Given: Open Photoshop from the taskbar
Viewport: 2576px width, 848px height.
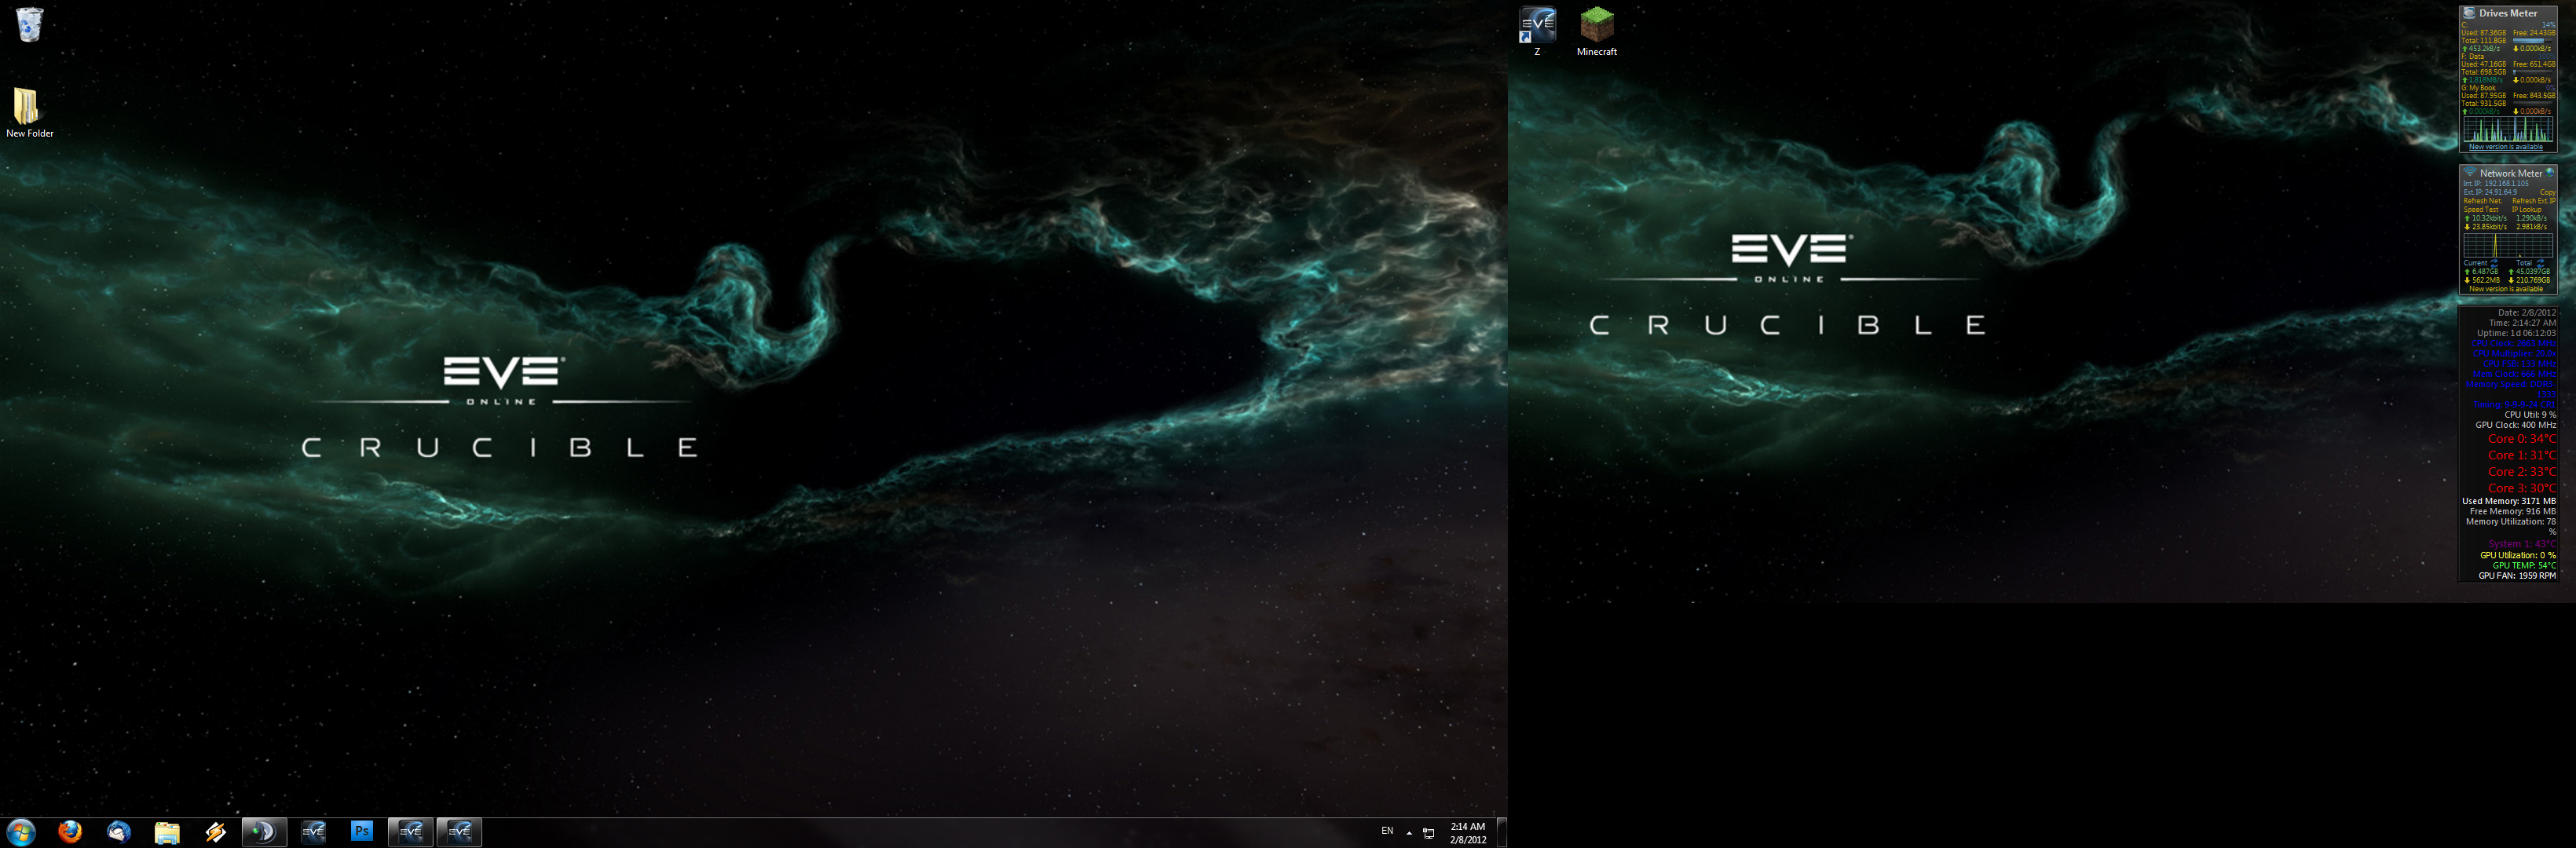Looking at the screenshot, I should click(362, 831).
